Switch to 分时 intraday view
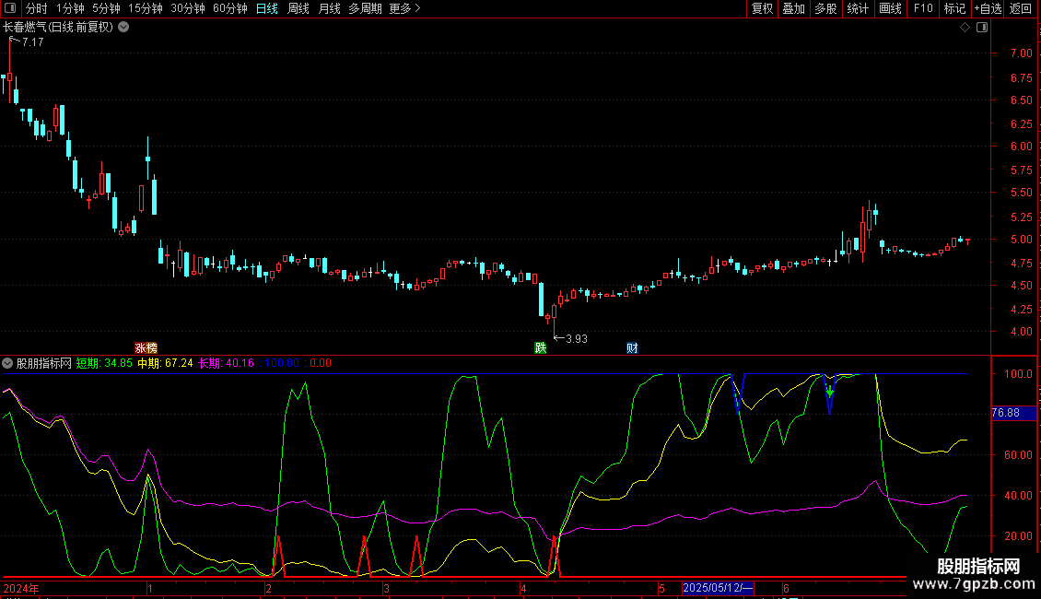Screen dimensions: 1041x599 tap(36, 8)
